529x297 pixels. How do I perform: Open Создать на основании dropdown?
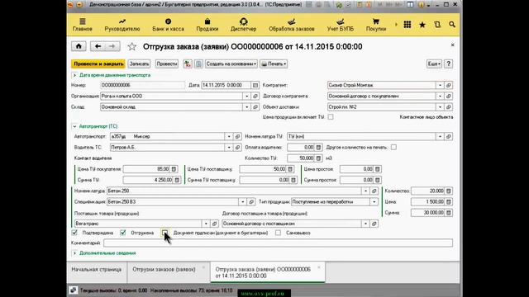click(231, 64)
